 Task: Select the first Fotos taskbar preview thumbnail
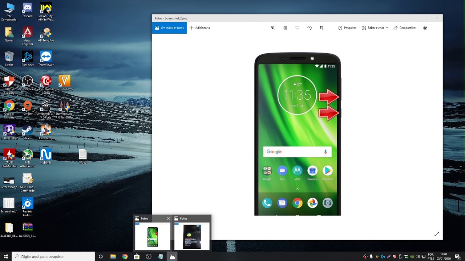(153, 236)
